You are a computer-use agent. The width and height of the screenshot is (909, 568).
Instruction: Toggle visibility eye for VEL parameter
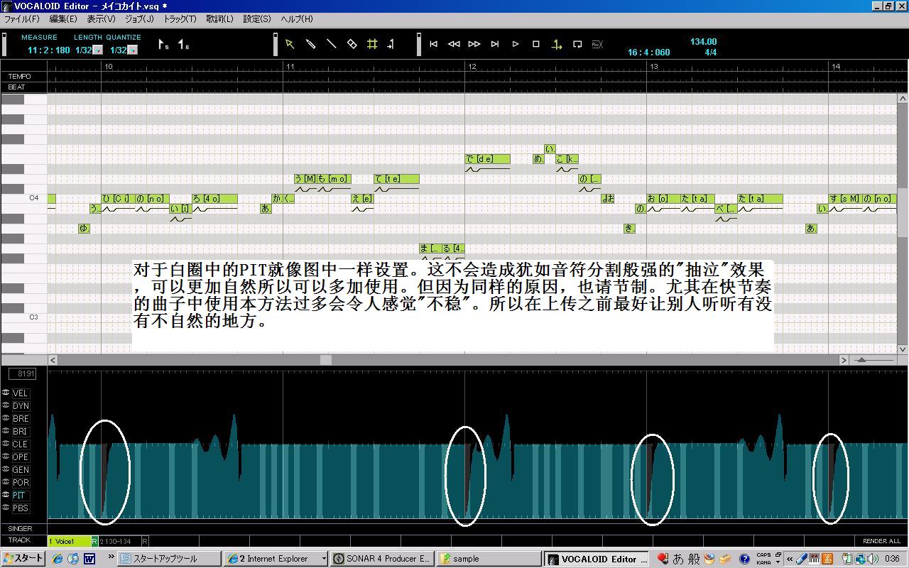[x=6, y=393]
